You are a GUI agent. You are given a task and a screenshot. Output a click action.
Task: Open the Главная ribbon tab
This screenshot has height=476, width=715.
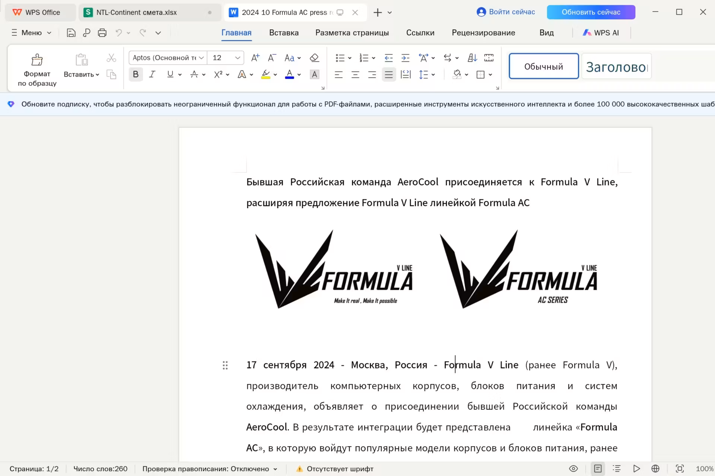[x=236, y=33]
